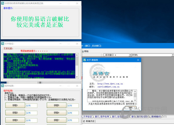Click the edit box next to 按钮6
The height and width of the screenshot is (125, 174).
coord(73,113)
